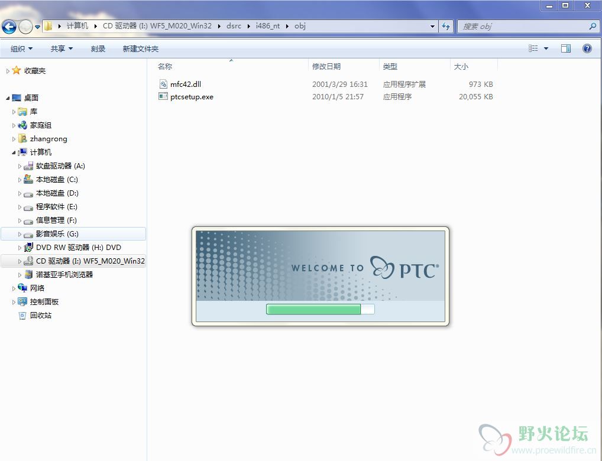Expand the 库 tree node
This screenshot has width=602, height=461.
[14, 112]
